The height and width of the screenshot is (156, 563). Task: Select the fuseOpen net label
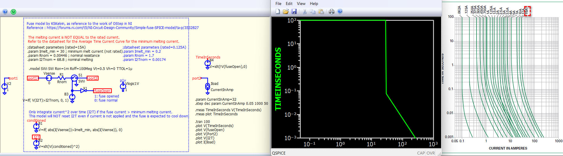pyautogui.click(x=102, y=91)
